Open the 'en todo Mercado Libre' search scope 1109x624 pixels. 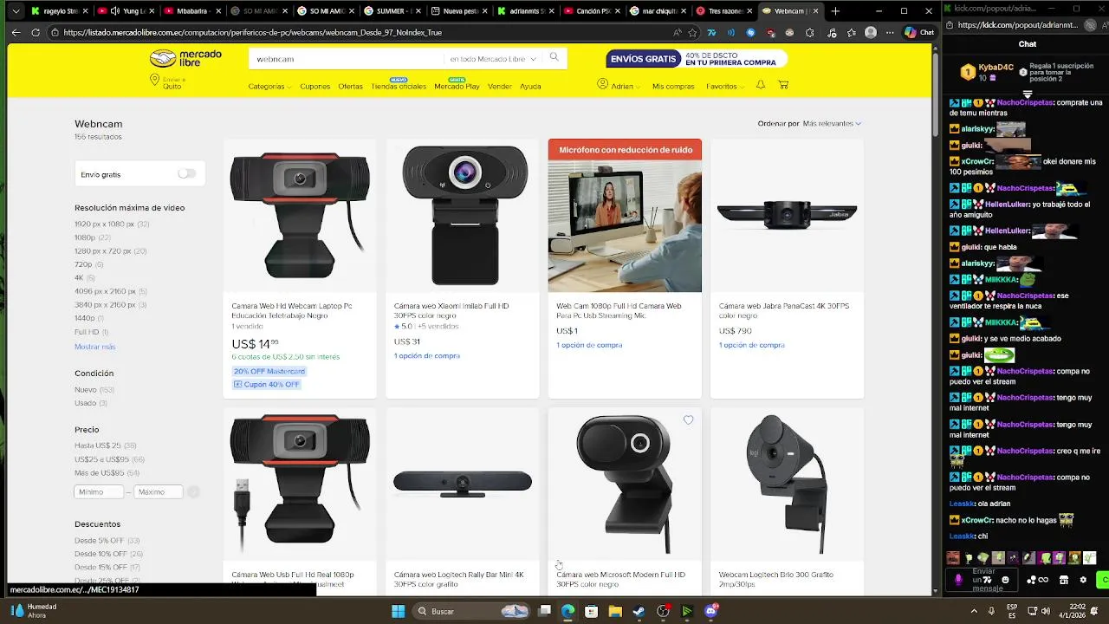tap(492, 59)
